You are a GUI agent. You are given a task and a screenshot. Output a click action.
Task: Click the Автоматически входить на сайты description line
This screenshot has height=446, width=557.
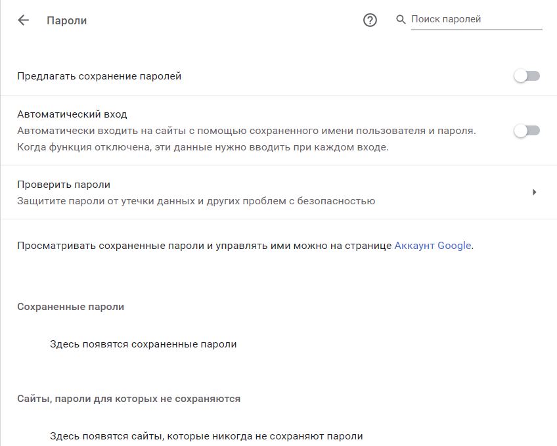coord(246,131)
